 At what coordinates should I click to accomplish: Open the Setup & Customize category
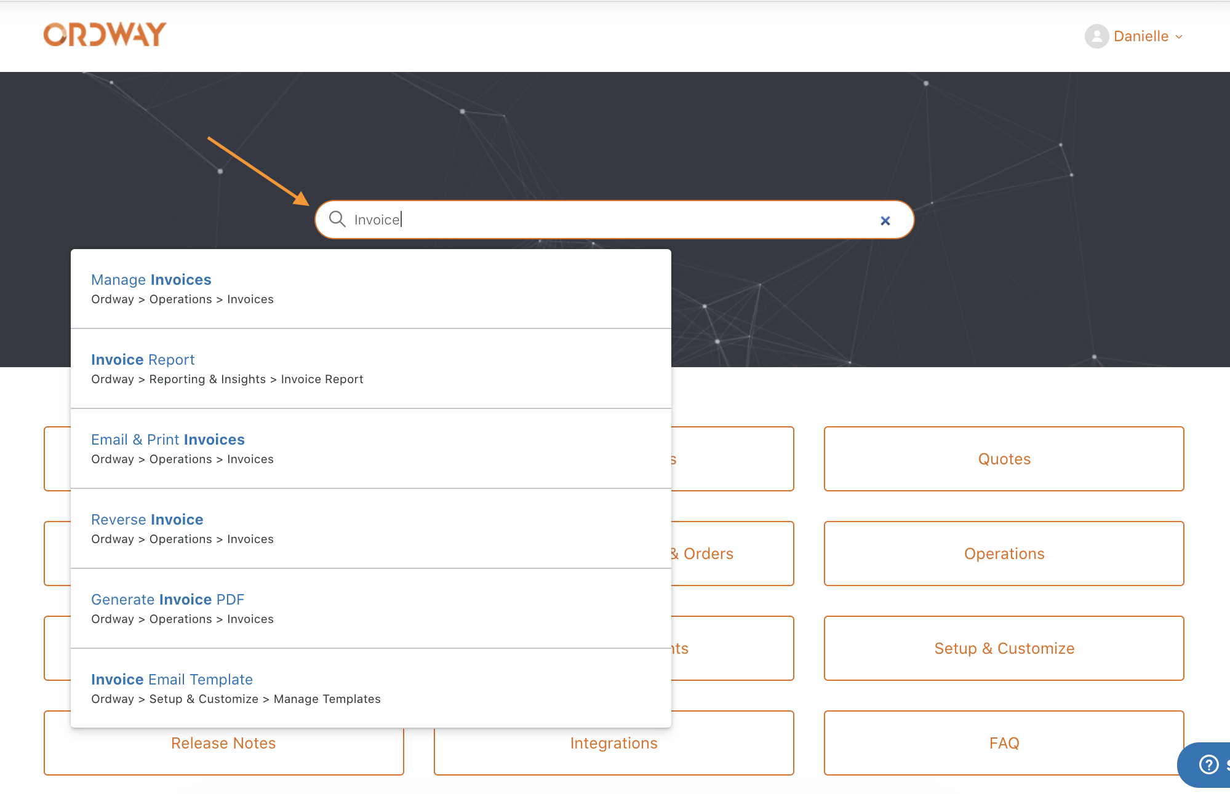coord(1004,648)
